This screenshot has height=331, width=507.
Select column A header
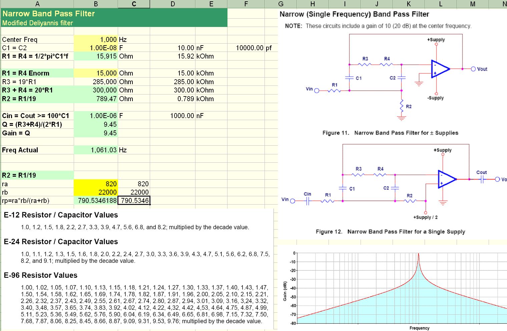coord(37,4)
